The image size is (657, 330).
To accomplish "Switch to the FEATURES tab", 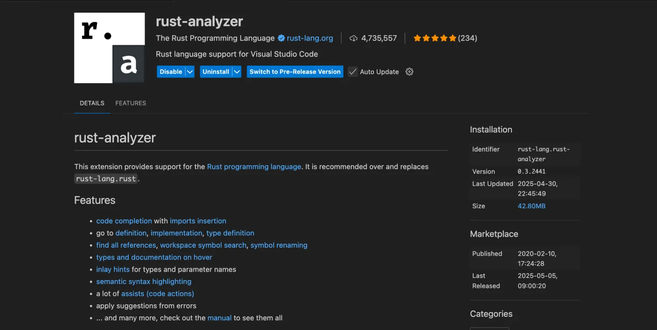I will 131,103.
